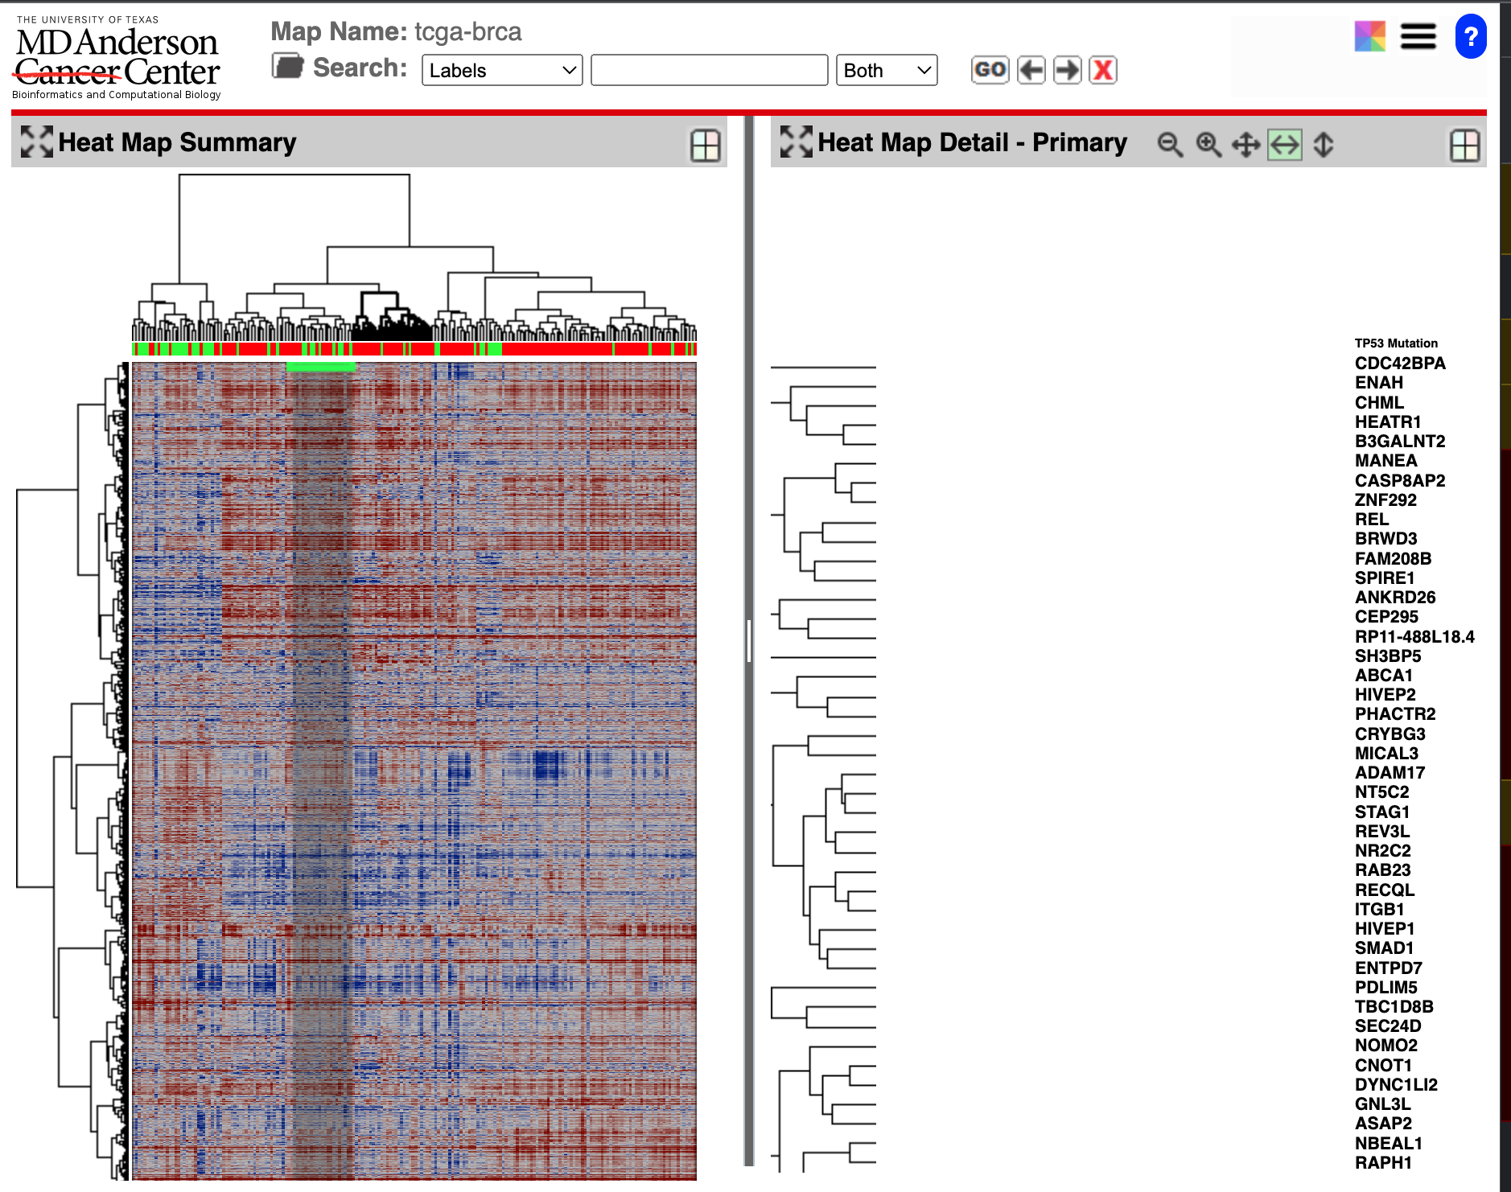Select the HEATR1 row label
Screen dimensions: 1511x1192
1388,422
